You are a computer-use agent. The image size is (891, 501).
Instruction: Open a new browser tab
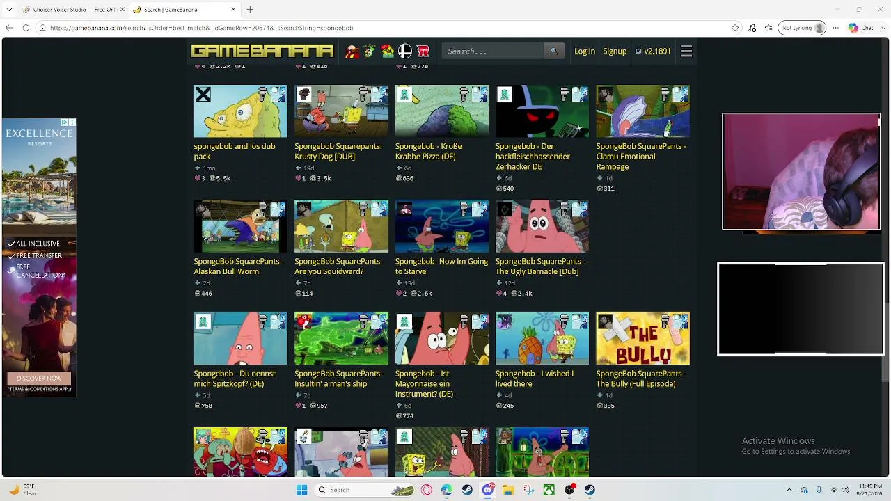pos(250,10)
